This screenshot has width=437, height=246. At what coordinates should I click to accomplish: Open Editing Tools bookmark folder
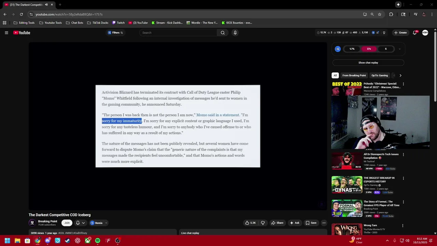tap(24, 23)
